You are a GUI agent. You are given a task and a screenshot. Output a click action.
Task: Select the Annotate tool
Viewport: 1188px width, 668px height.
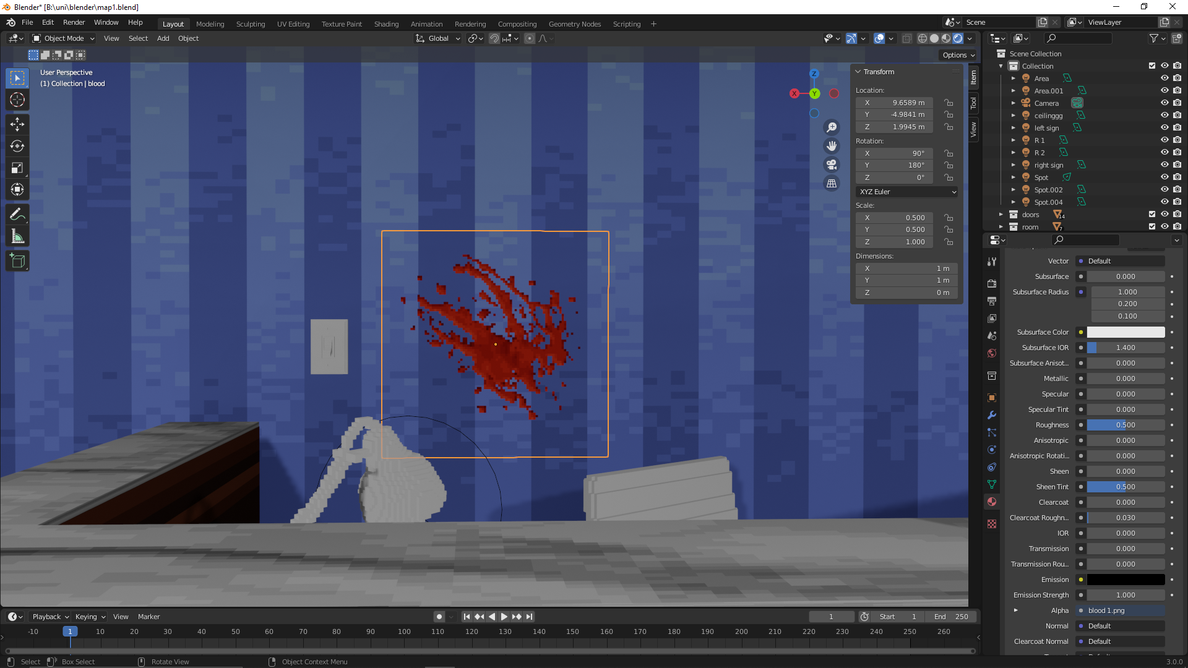[x=17, y=215]
